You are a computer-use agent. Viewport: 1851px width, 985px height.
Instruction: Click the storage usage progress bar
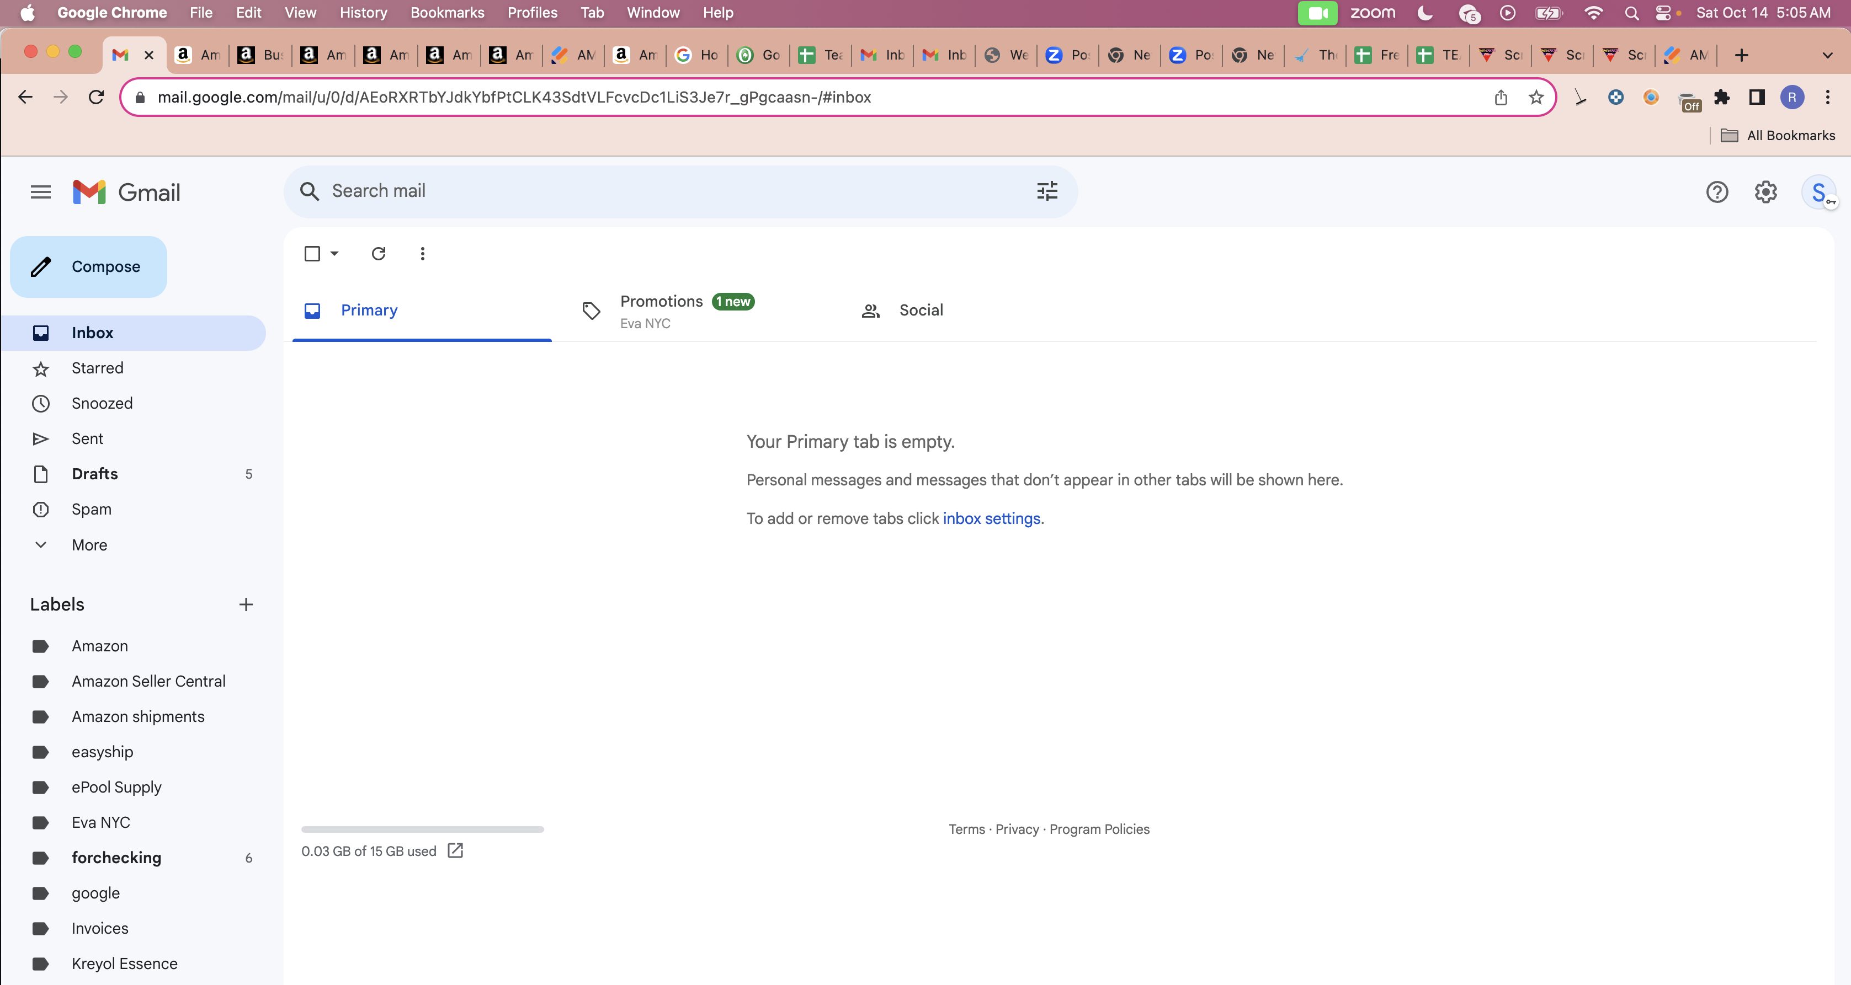423,829
